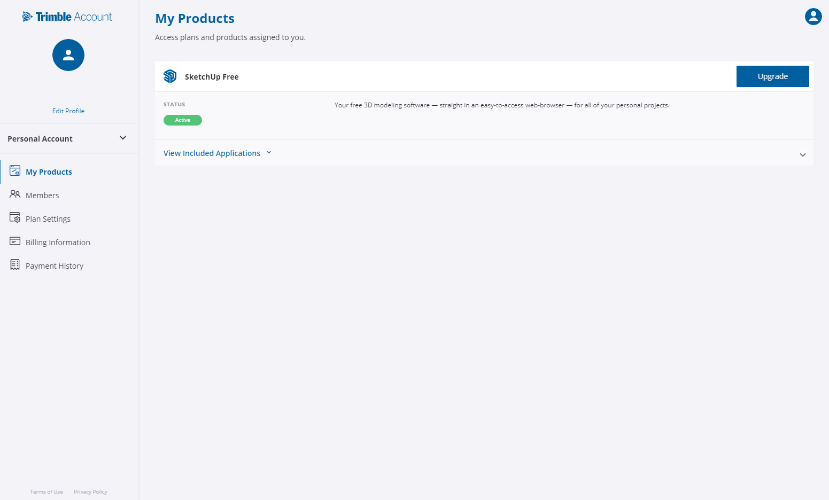This screenshot has height=500, width=829.
Task: Click the My Products sidebar icon
Action: (x=15, y=171)
